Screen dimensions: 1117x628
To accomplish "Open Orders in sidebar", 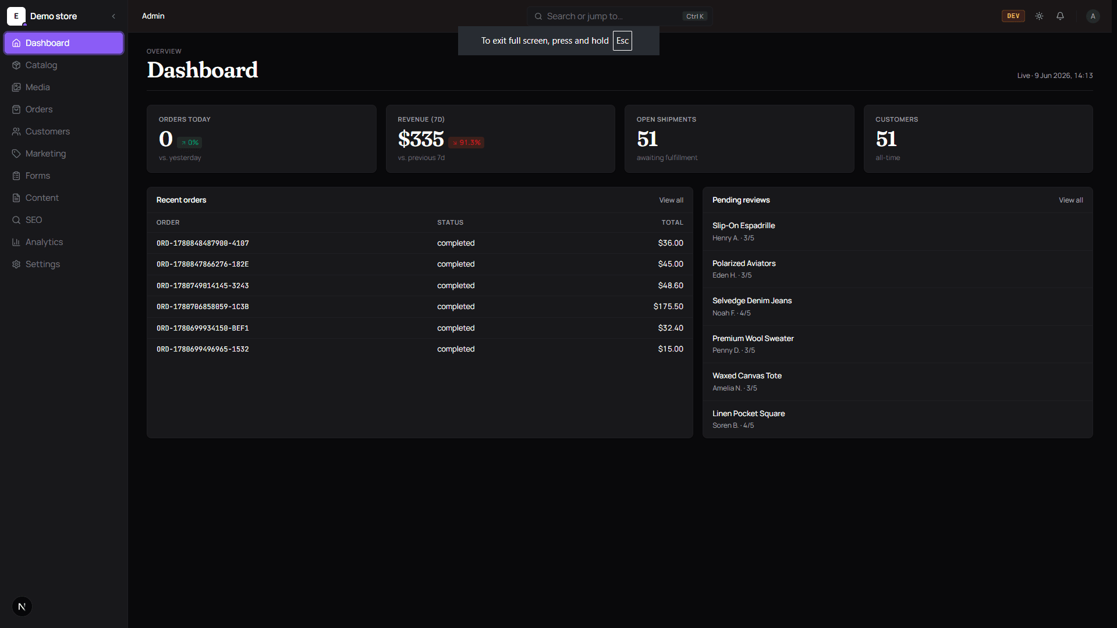I will (x=64, y=109).
